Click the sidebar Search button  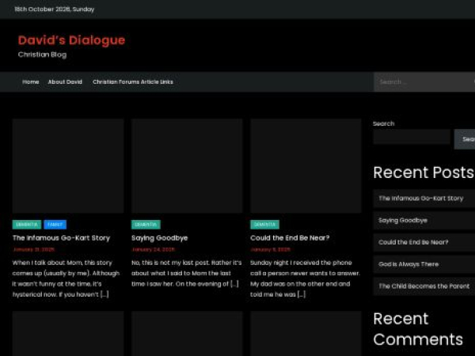click(x=466, y=139)
